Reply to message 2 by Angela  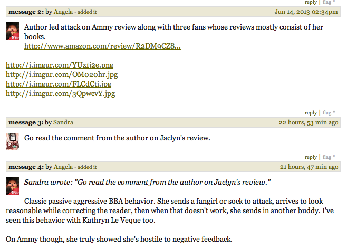pos(311,112)
